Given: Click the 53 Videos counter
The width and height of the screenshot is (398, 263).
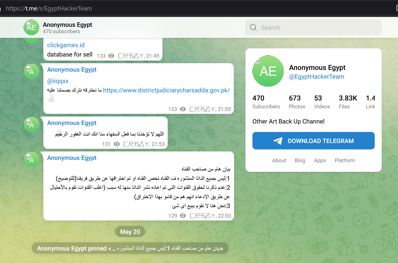Looking at the screenshot, I should pos(322,102).
